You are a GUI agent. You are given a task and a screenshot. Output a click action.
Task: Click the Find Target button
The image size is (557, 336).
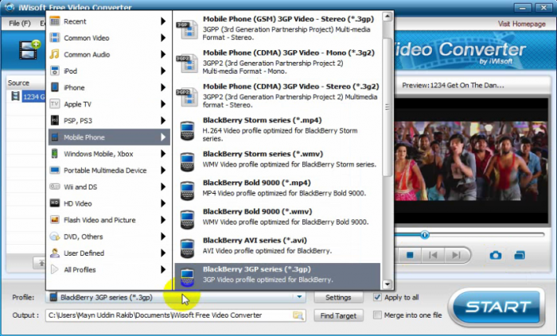point(338,315)
